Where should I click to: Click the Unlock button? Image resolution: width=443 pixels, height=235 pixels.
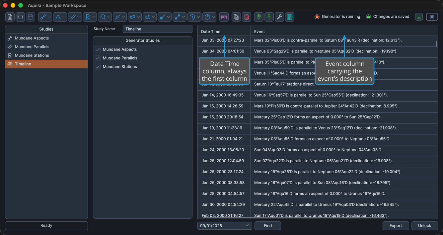pos(424,226)
